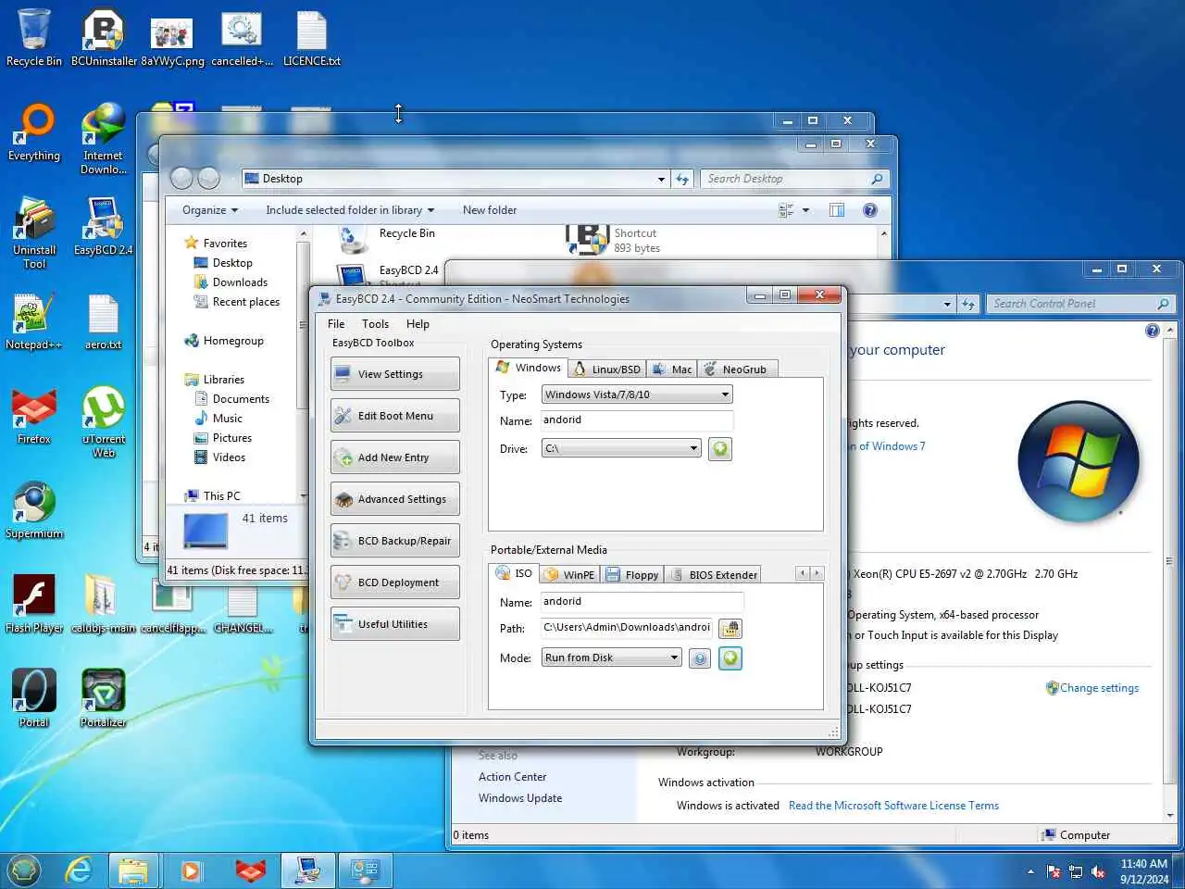Viewport: 1185px width, 889px height.
Task: Show hidden tray icons arrow
Action: click(x=1030, y=871)
